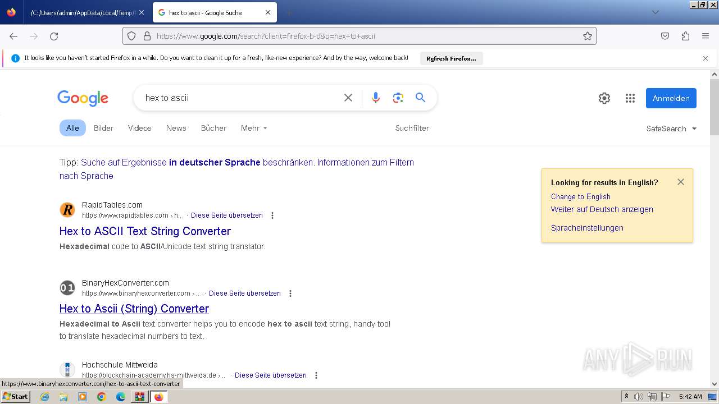
Task: Click the Anmelden sign-in button
Action: point(671,98)
